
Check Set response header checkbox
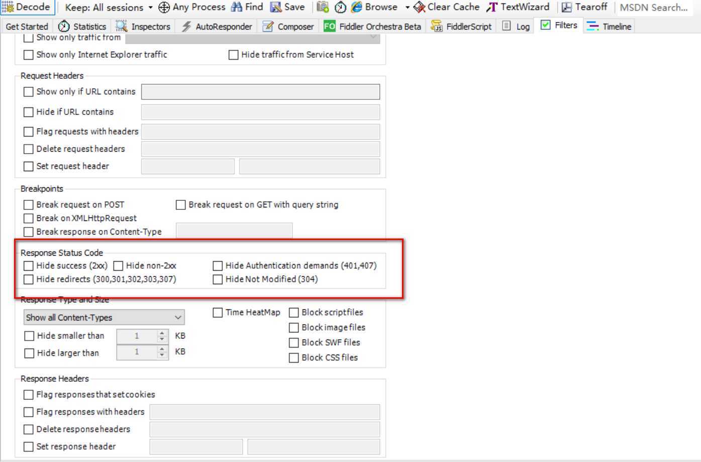pyautogui.click(x=29, y=446)
